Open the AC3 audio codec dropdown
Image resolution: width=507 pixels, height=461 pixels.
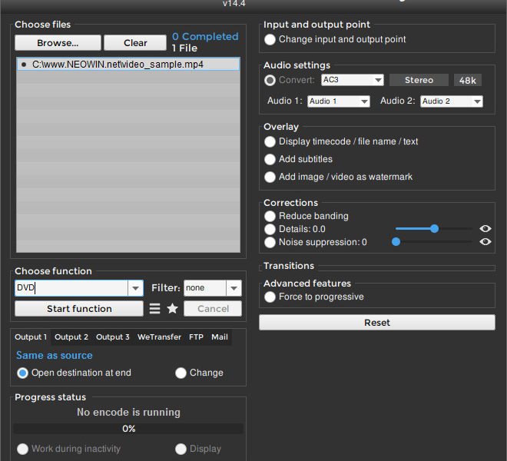coord(377,80)
